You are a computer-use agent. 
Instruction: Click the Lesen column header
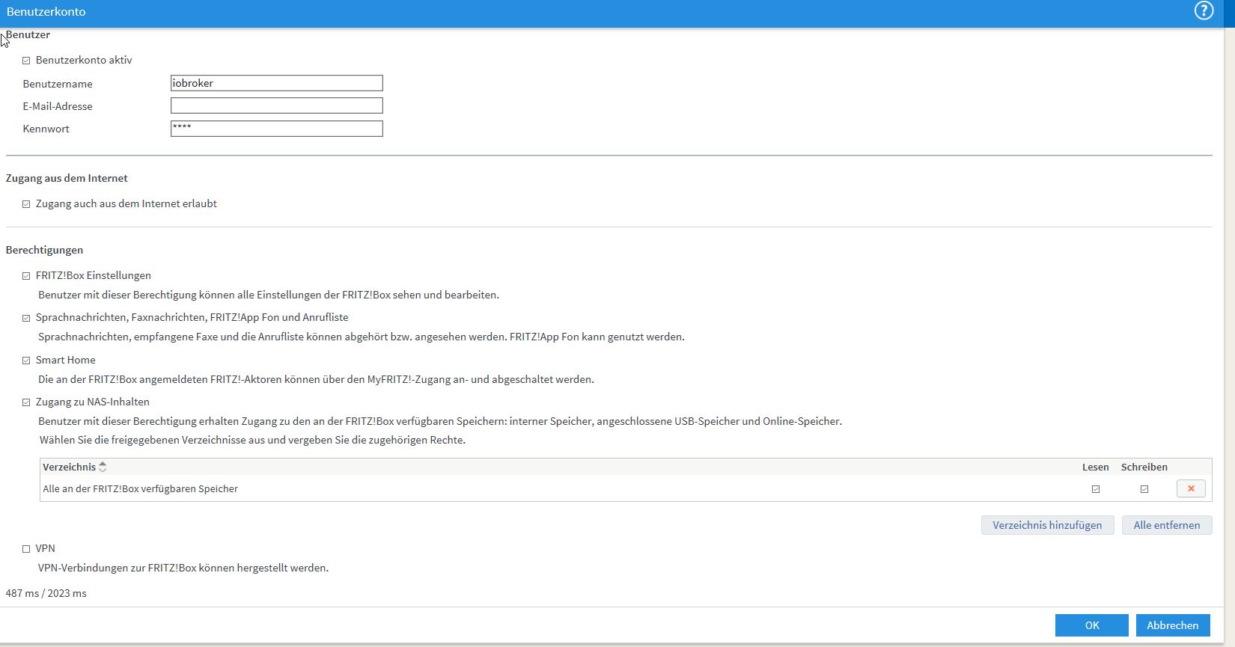click(x=1096, y=467)
